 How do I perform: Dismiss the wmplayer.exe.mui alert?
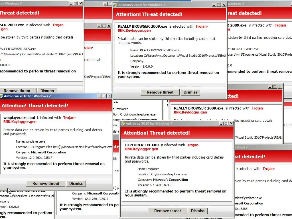pos(76,183)
